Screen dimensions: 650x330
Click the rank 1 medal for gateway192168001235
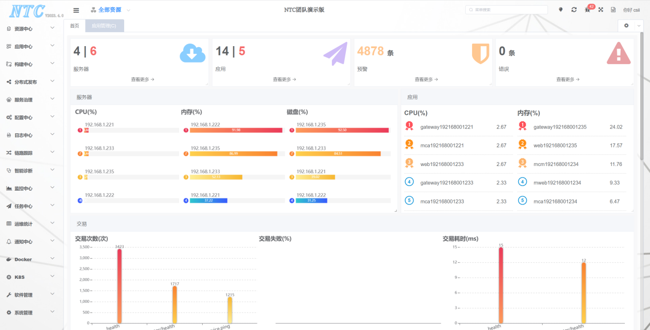(522, 126)
